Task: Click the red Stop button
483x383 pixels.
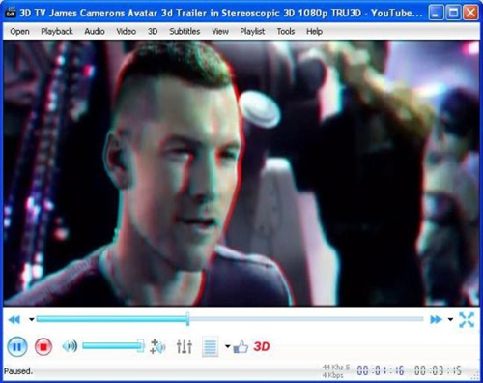Action: (43, 347)
